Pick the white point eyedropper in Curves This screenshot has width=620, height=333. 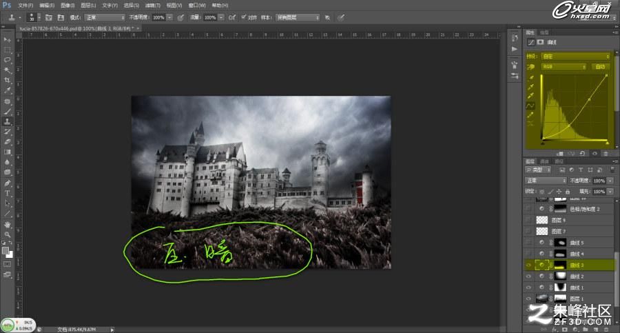point(531,95)
